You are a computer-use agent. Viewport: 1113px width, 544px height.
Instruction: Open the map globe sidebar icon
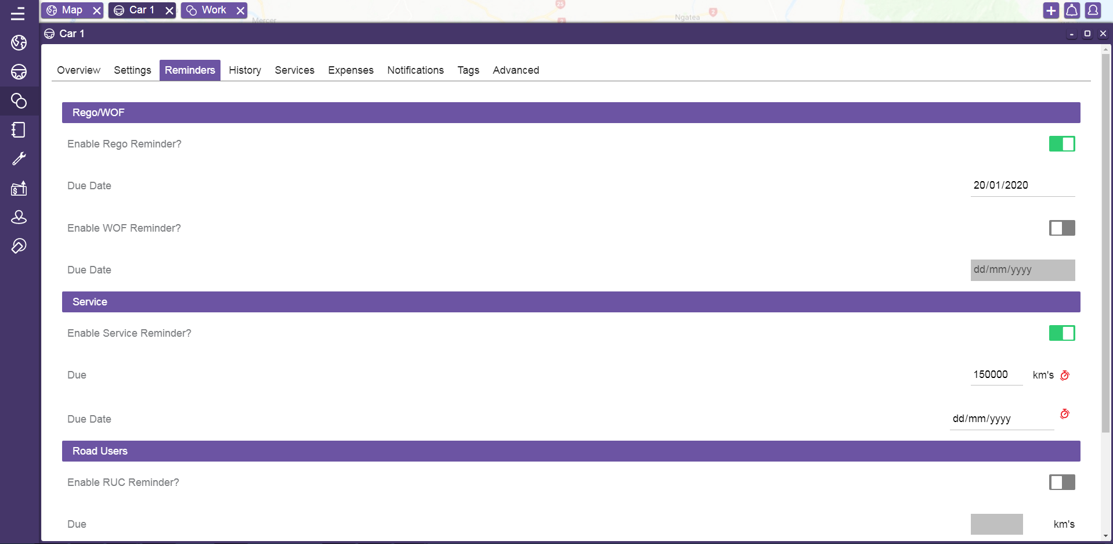tap(19, 42)
